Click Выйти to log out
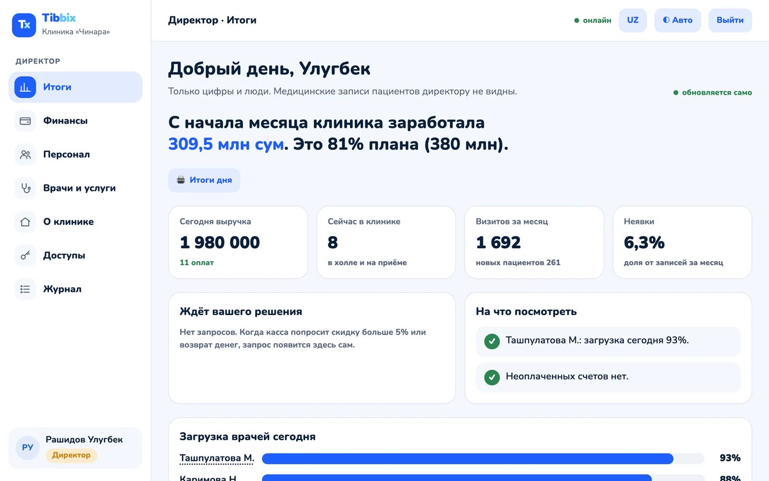 click(x=730, y=20)
